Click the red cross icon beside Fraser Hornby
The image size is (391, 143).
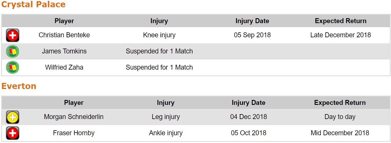pos(12,133)
